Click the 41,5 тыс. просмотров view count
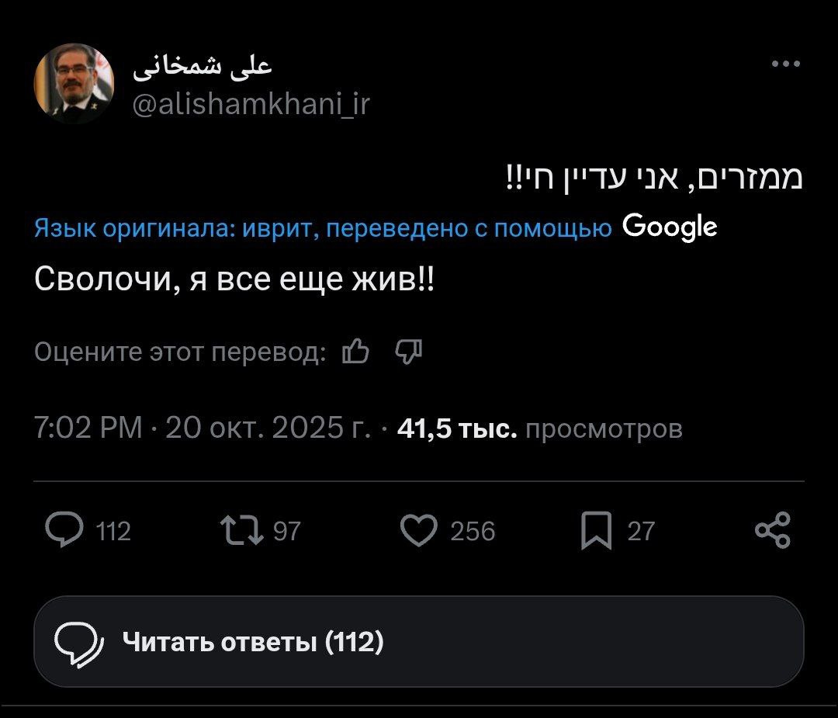The width and height of the screenshot is (838, 718). pos(539,428)
